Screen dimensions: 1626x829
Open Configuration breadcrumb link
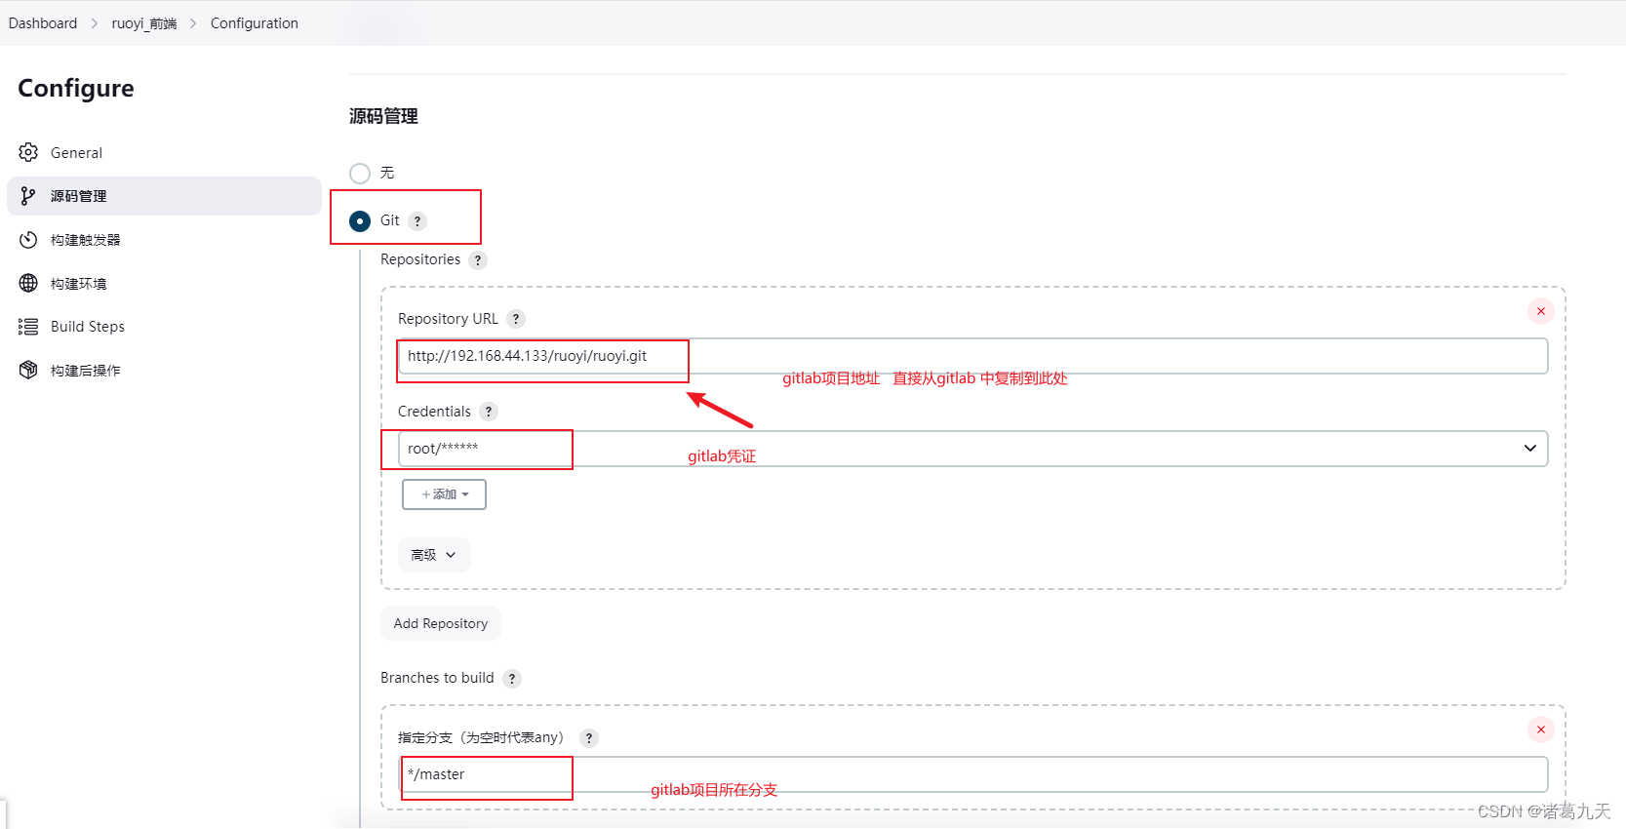(255, 23)
